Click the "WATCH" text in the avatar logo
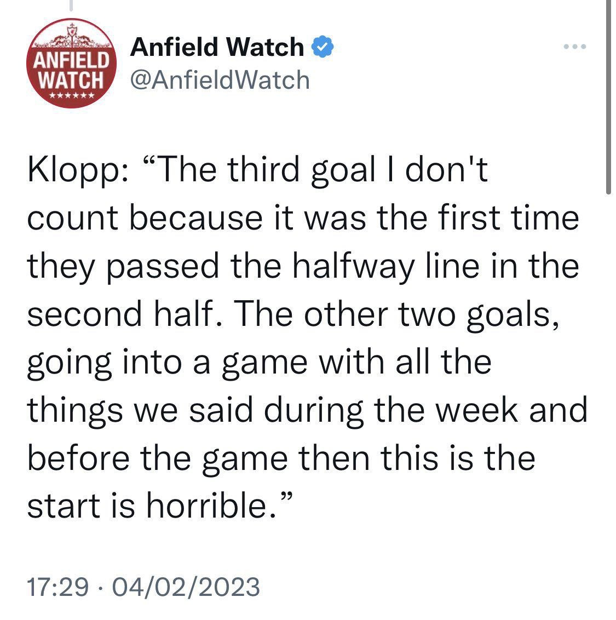 72,81
